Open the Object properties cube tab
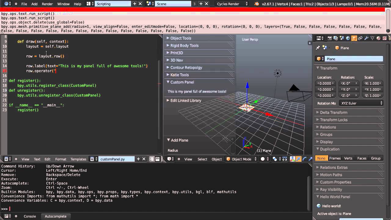Viewport: 391px width, 220px height. click(x=354, y=38)
